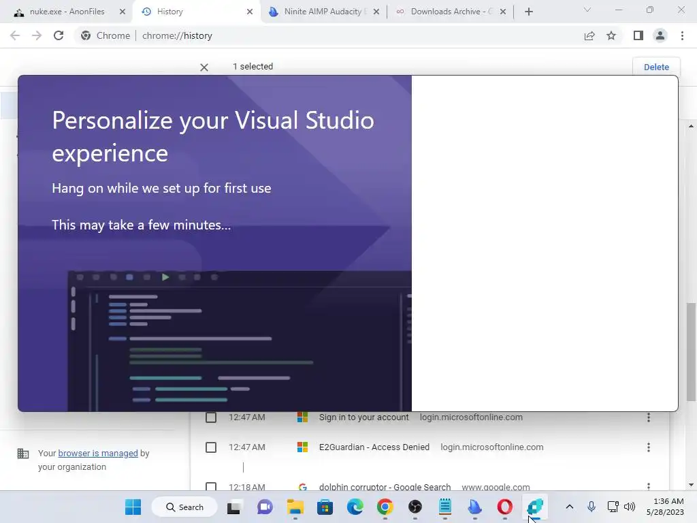
Task: Open the network tray icon
Action: click(613, 507)
